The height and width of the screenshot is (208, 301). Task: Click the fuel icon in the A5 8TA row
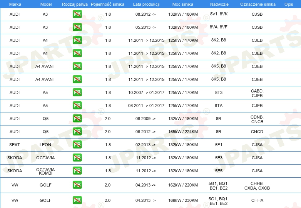(x=77, y=106)
